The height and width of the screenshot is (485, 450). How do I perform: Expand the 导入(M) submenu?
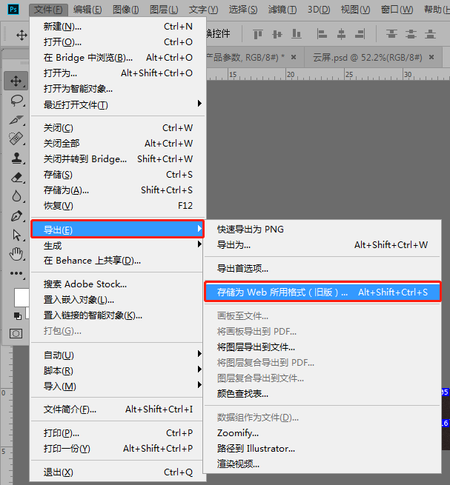pyautogui.click(x=118, y=386)
